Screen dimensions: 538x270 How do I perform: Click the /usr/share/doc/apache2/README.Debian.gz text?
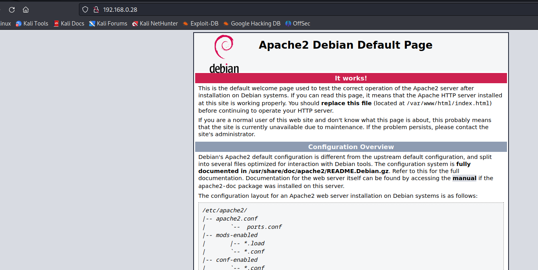click(318, 171)
